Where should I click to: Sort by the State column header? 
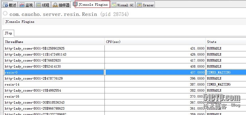[x=226, y=42]
